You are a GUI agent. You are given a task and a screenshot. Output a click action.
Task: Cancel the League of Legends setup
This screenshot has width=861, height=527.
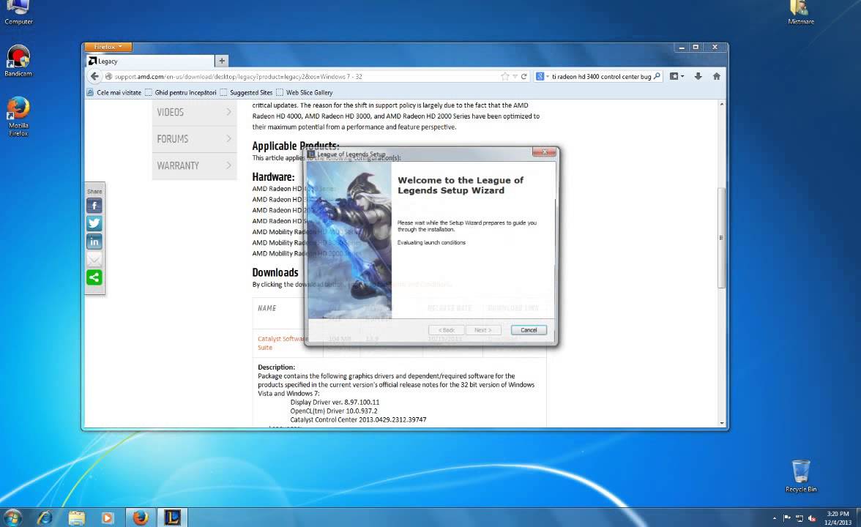pos(529,330)
